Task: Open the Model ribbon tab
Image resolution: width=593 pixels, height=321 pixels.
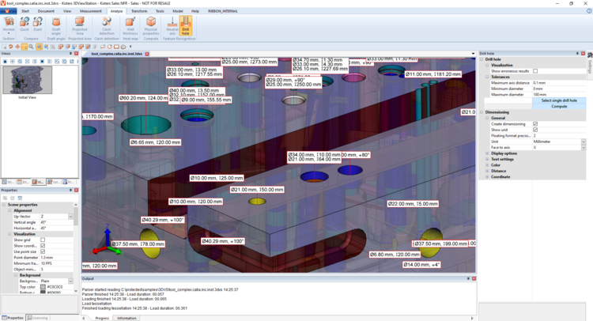Action: (178, 11)
